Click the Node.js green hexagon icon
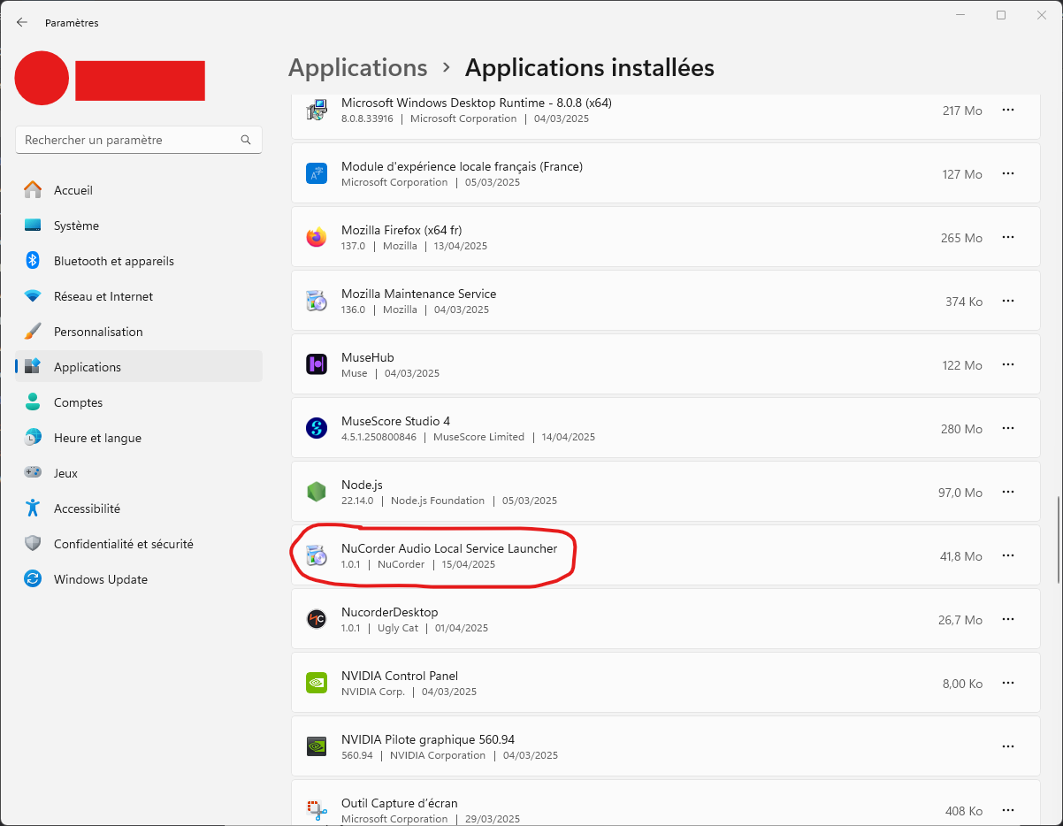This screenshot has height=826, width=1063. click(x=317, y=492)
